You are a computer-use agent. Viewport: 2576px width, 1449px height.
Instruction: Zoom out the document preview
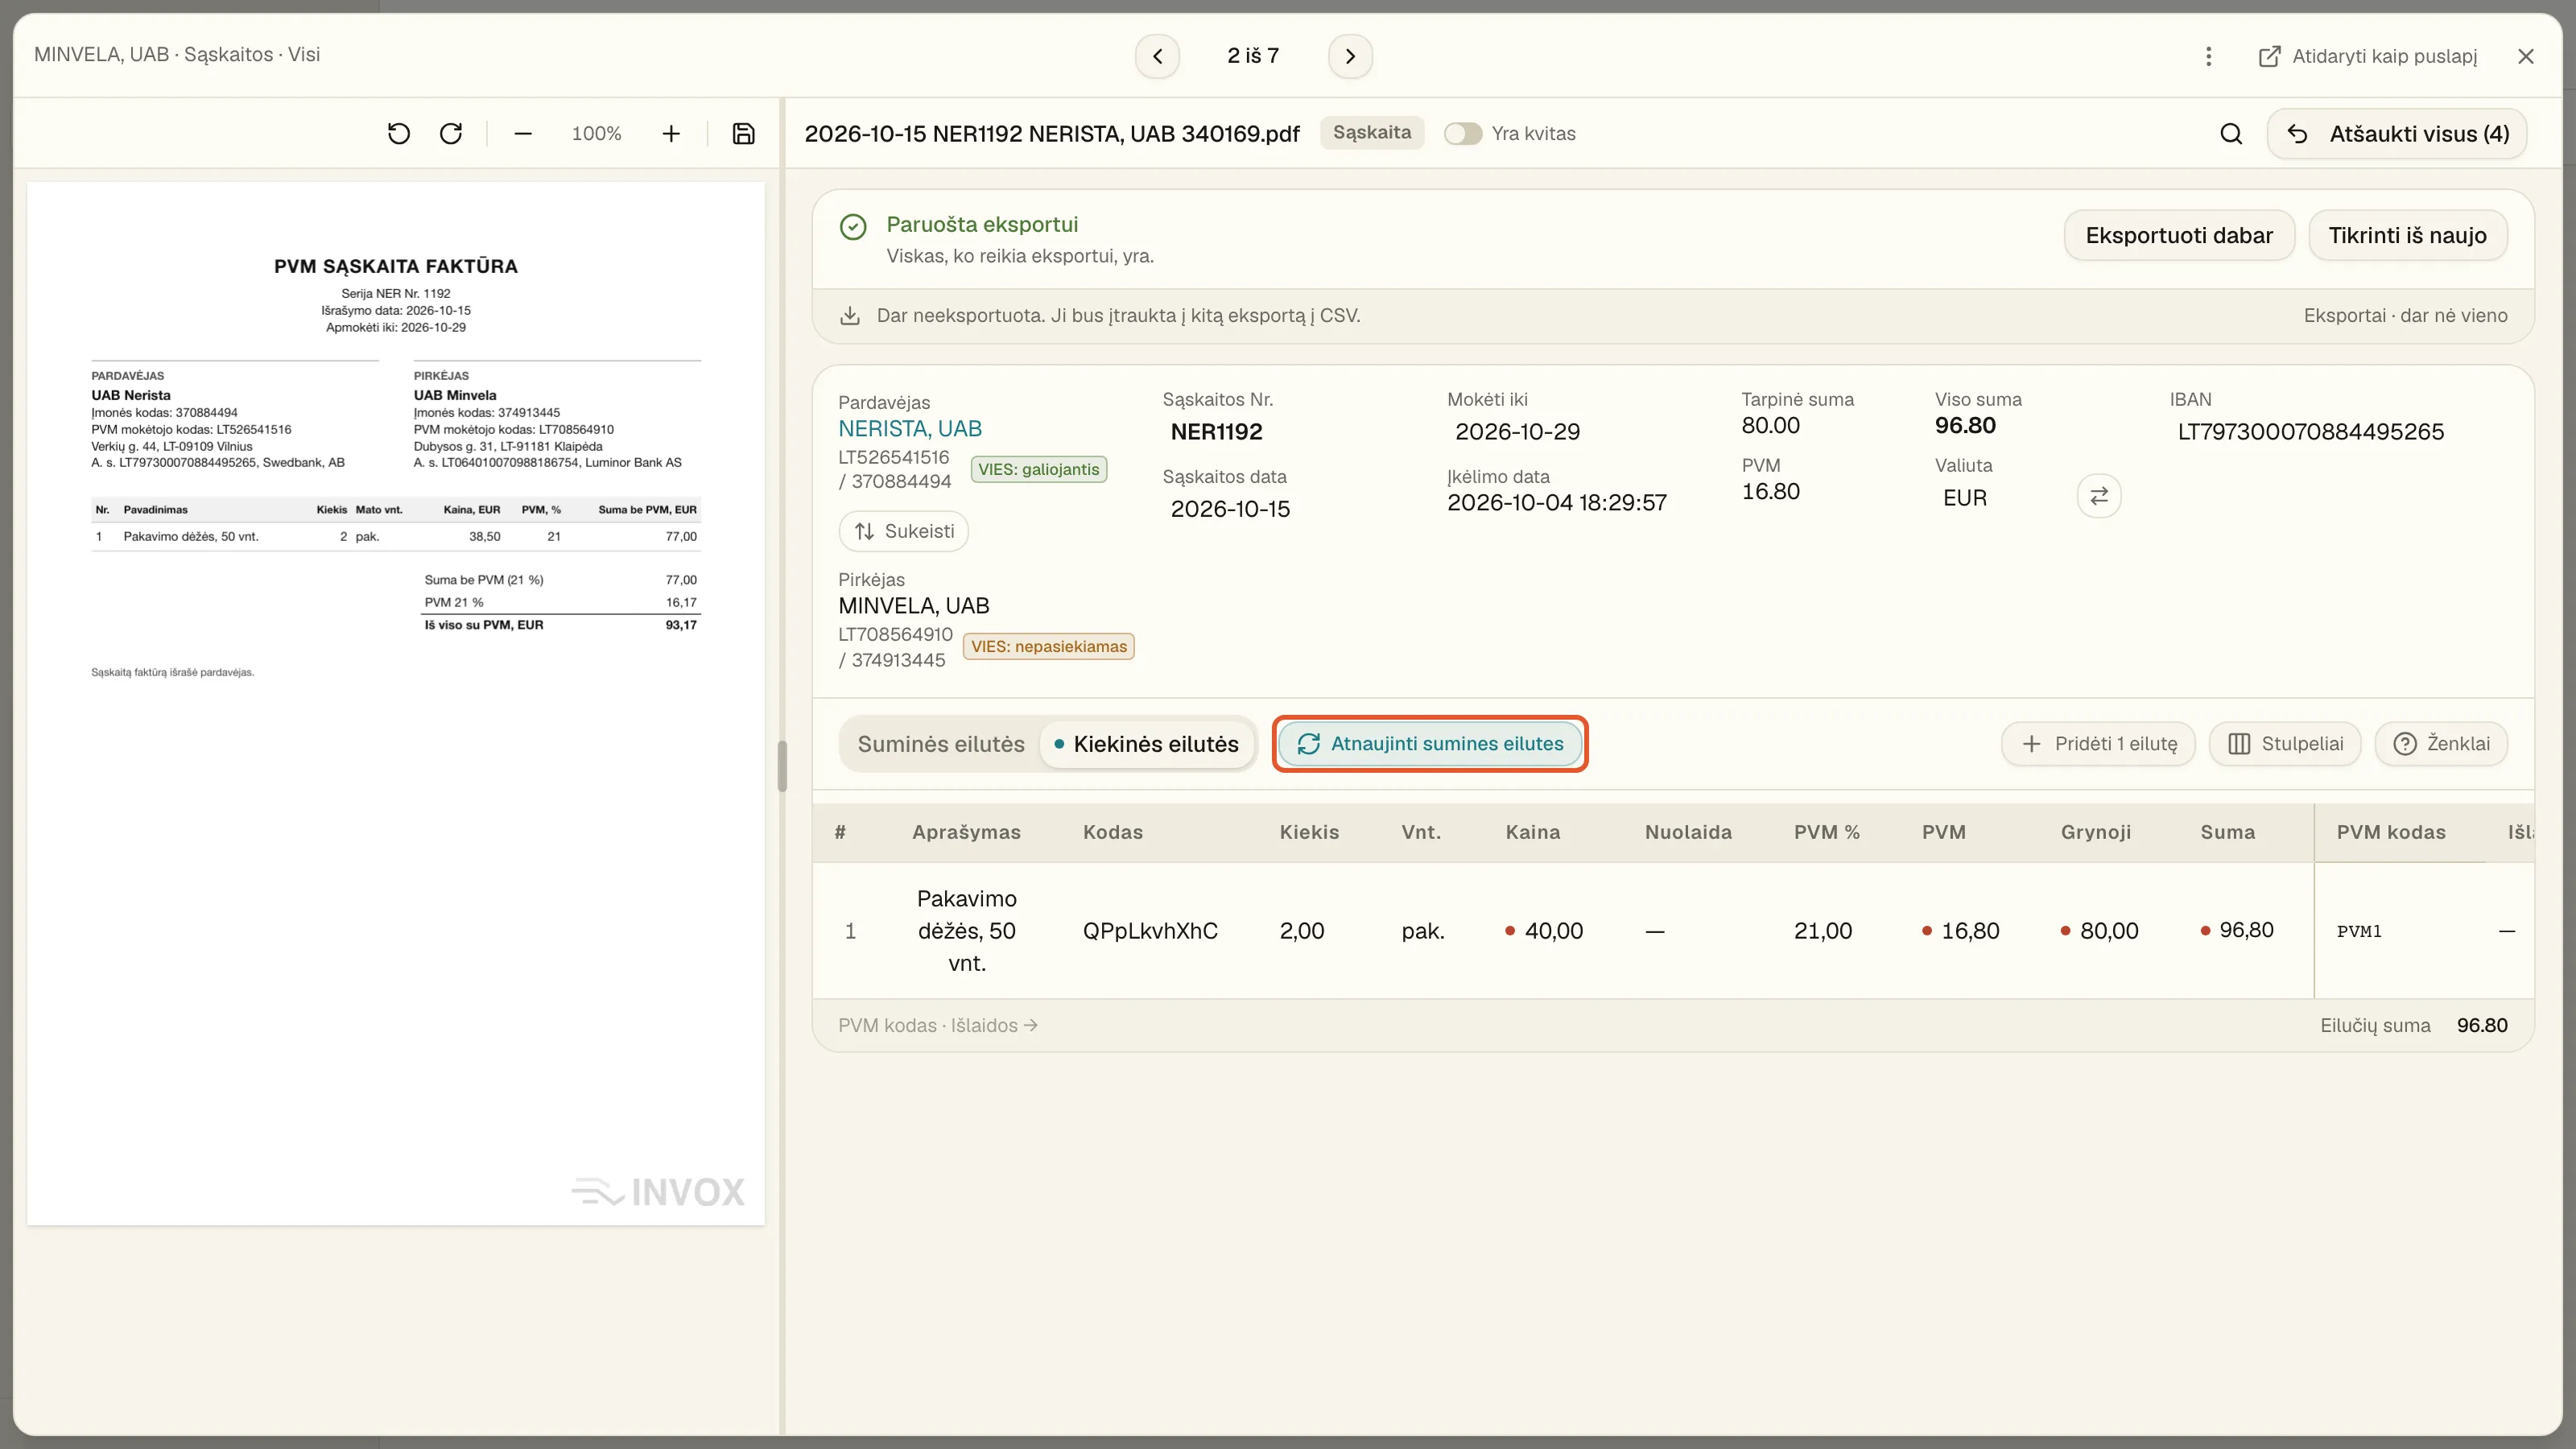point(523,133)
